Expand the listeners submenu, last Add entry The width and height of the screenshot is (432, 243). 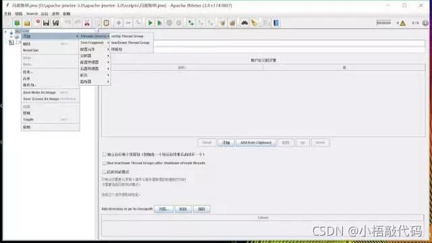click(94, 82)
